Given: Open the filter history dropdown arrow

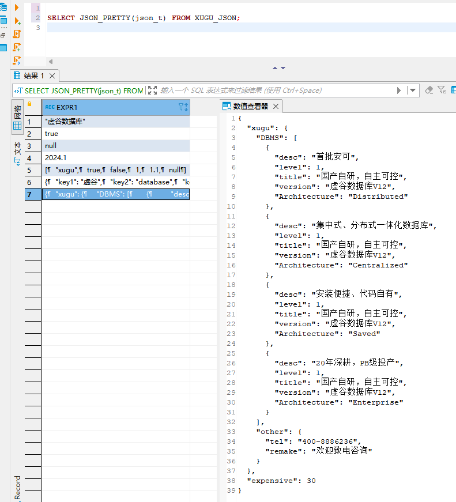Looking at the screenshot, I should [413, 90].
